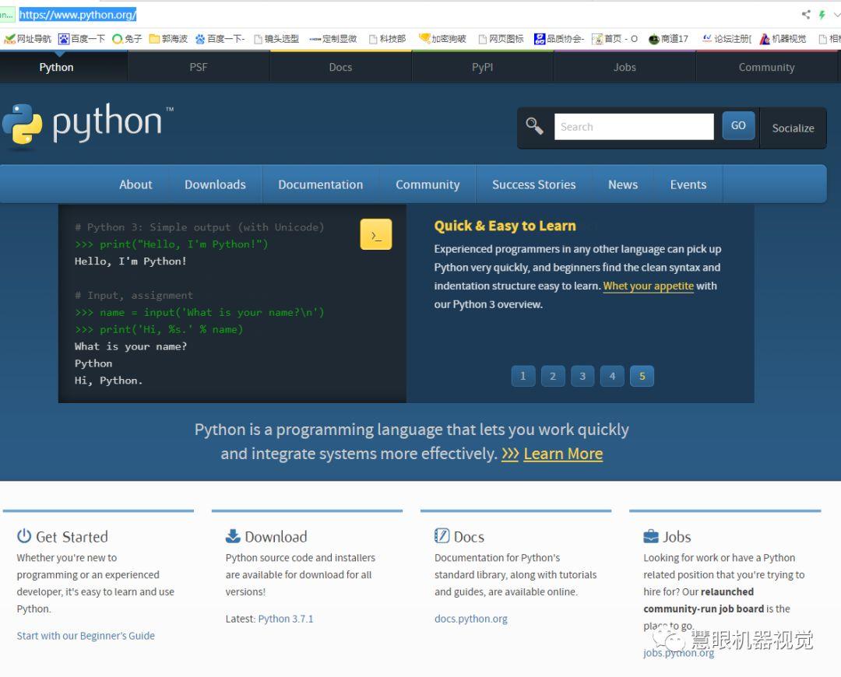Open the 定制显微 bookmark
This screenshot has height=677, width=841.
pos(333,39)
